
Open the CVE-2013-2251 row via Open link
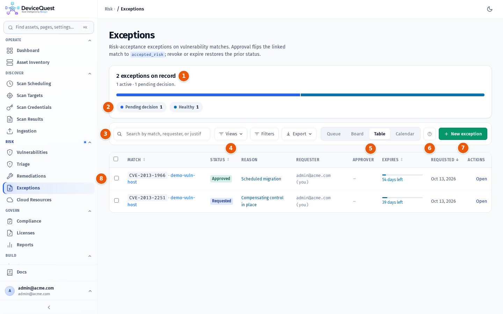(481, 201)
